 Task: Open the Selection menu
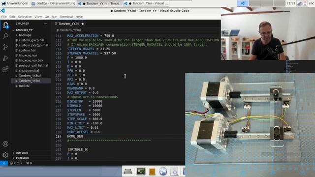25,17
